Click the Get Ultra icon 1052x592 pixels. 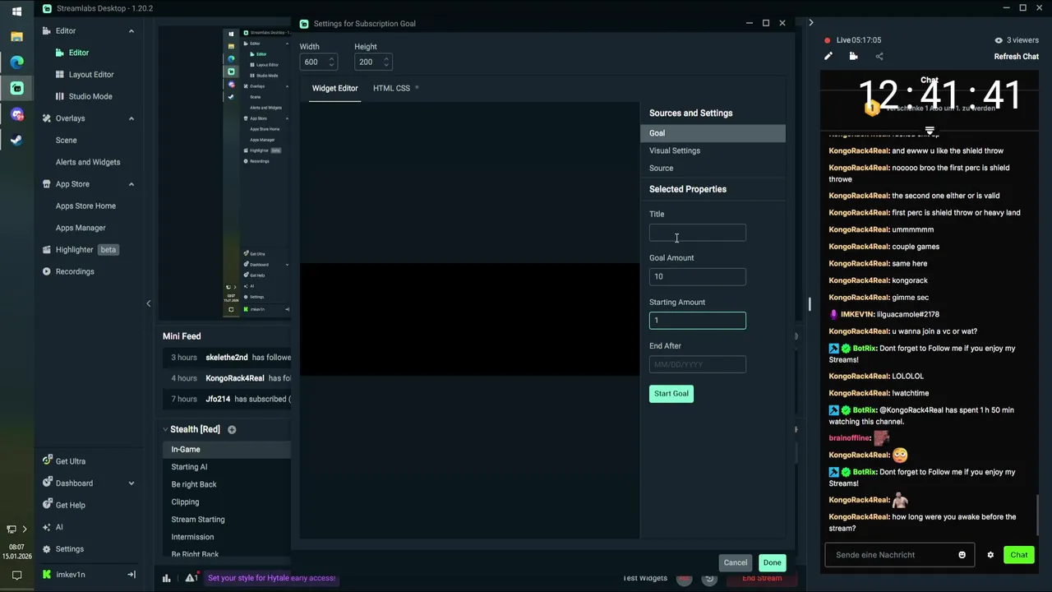coord(47,461)
